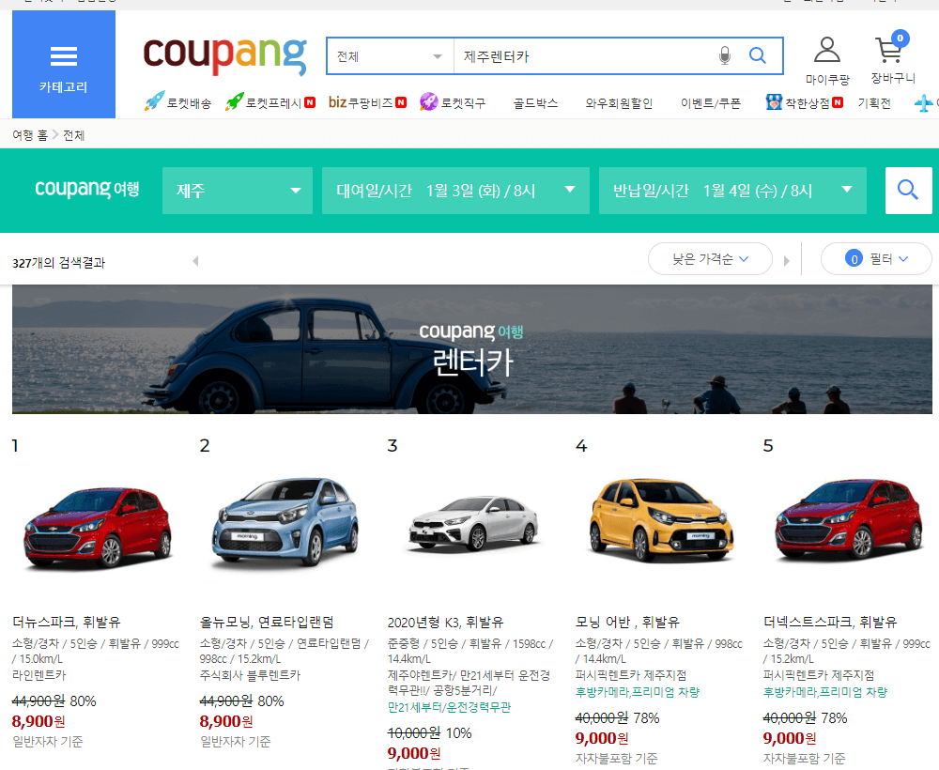Screen dimensions: 939x770
Task: Click the blue search magnifier in the search bar
Action: (758, 55)
